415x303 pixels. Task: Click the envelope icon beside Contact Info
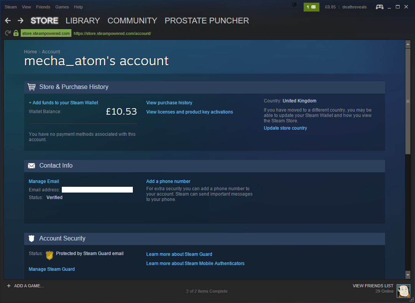coord(31,166)
